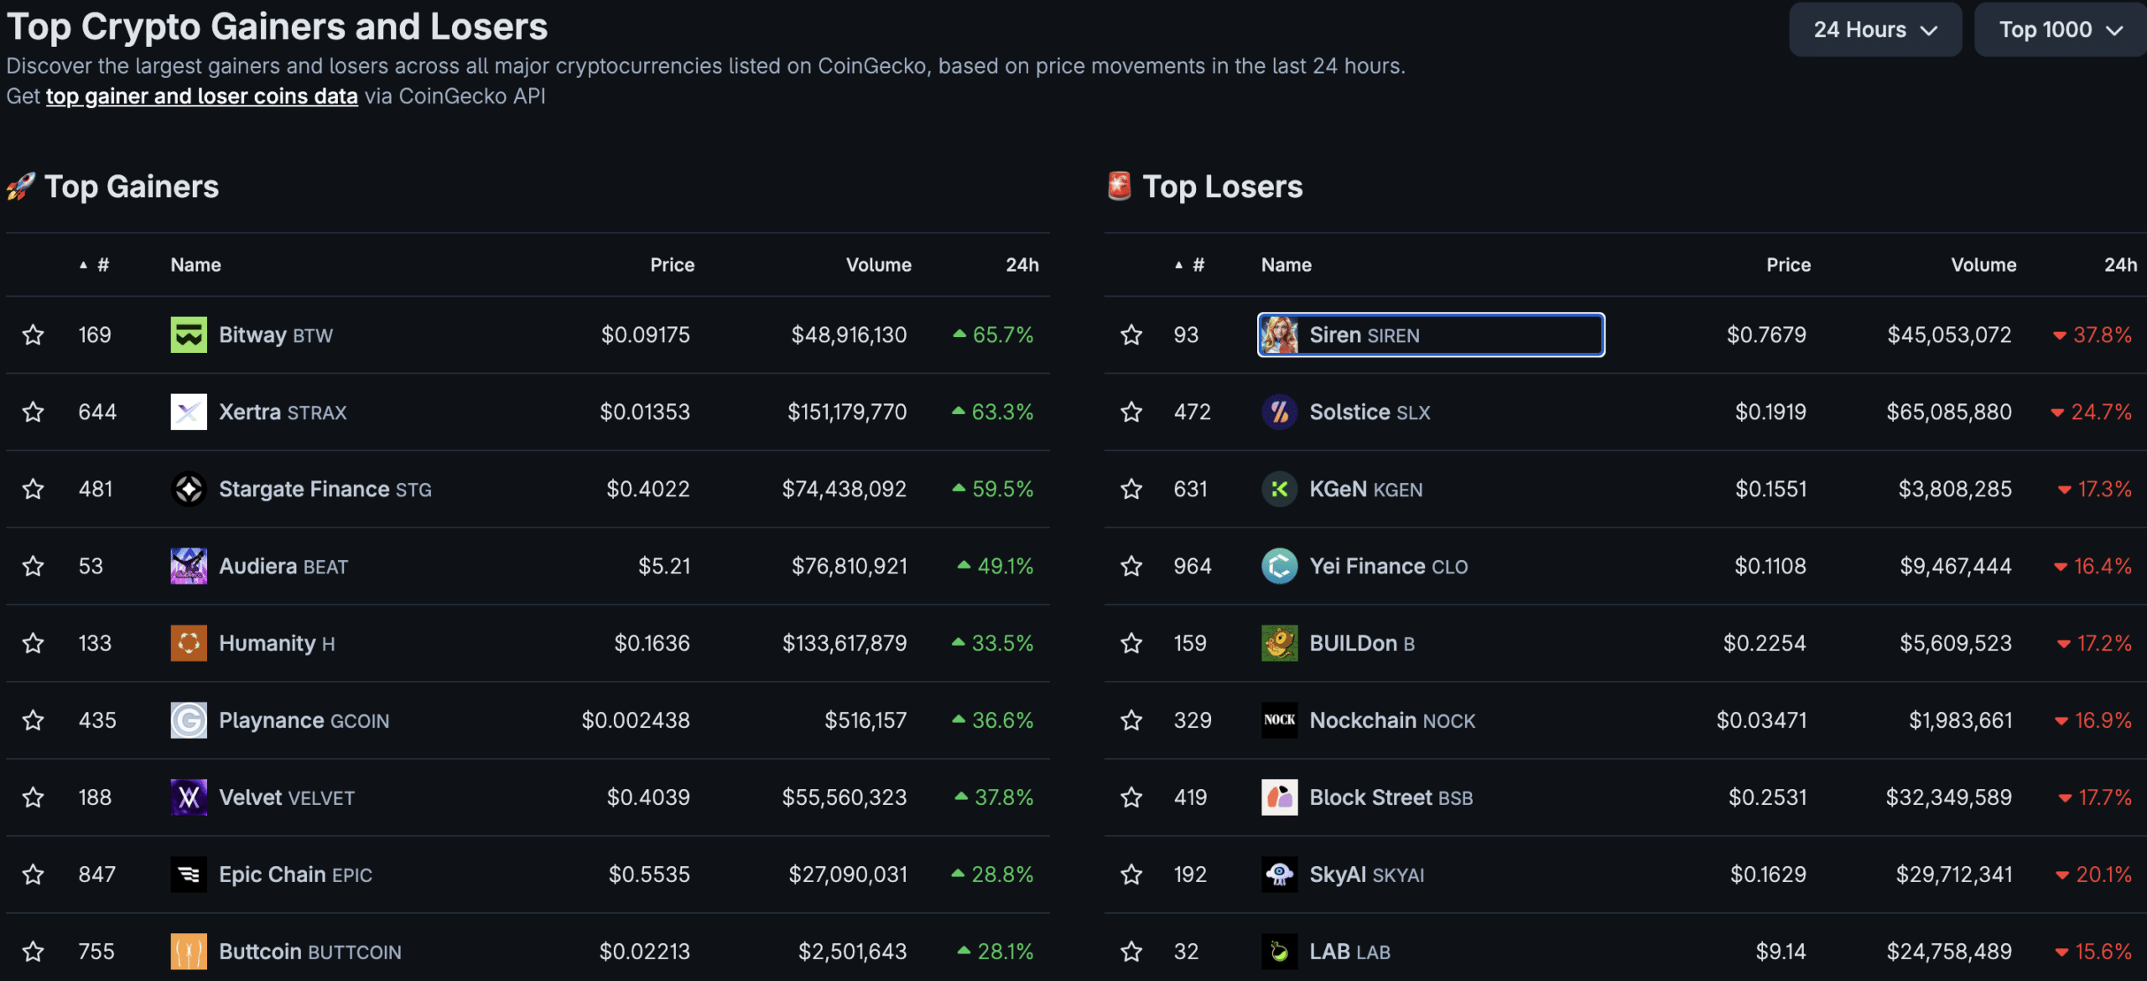Viewport: 2147px width, 981px height.
Task: Star the BUILDon row
Action: (x=1131, y=644)
